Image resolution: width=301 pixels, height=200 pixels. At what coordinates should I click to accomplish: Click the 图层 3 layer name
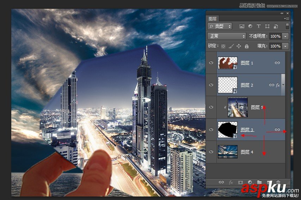(x=247, y=130)
